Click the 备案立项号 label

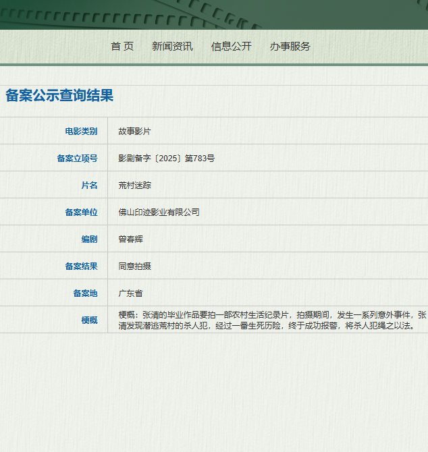pyautogui.click(x=77, y=159)
